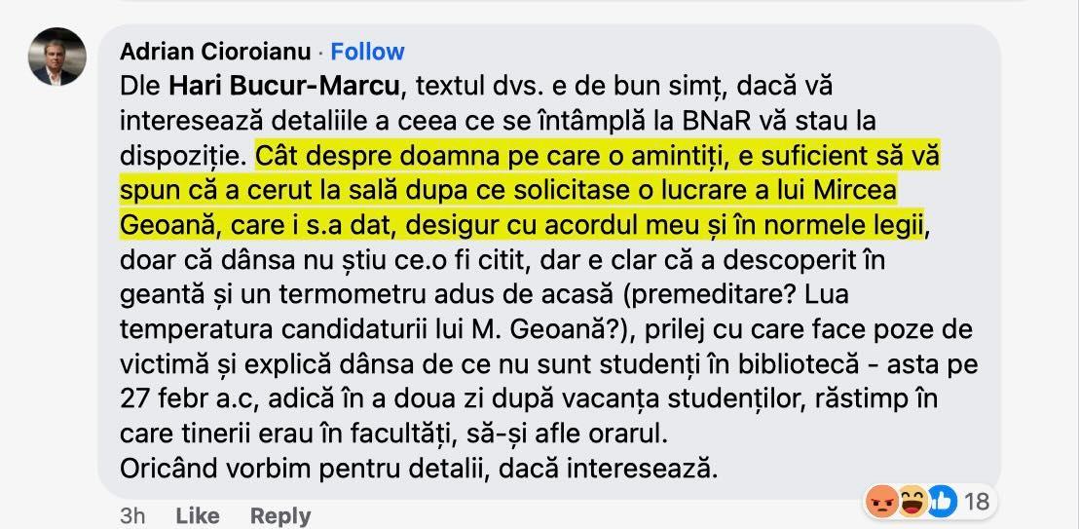Viewport: 1079px width, 529px height.
Task: Click the angry reaction emoji icon
Action: [x=880, y=502]
